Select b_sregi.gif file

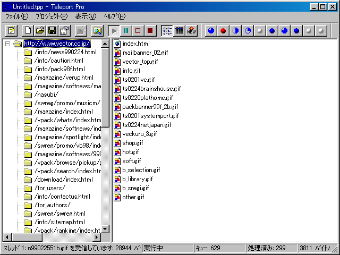pos(135,188)
